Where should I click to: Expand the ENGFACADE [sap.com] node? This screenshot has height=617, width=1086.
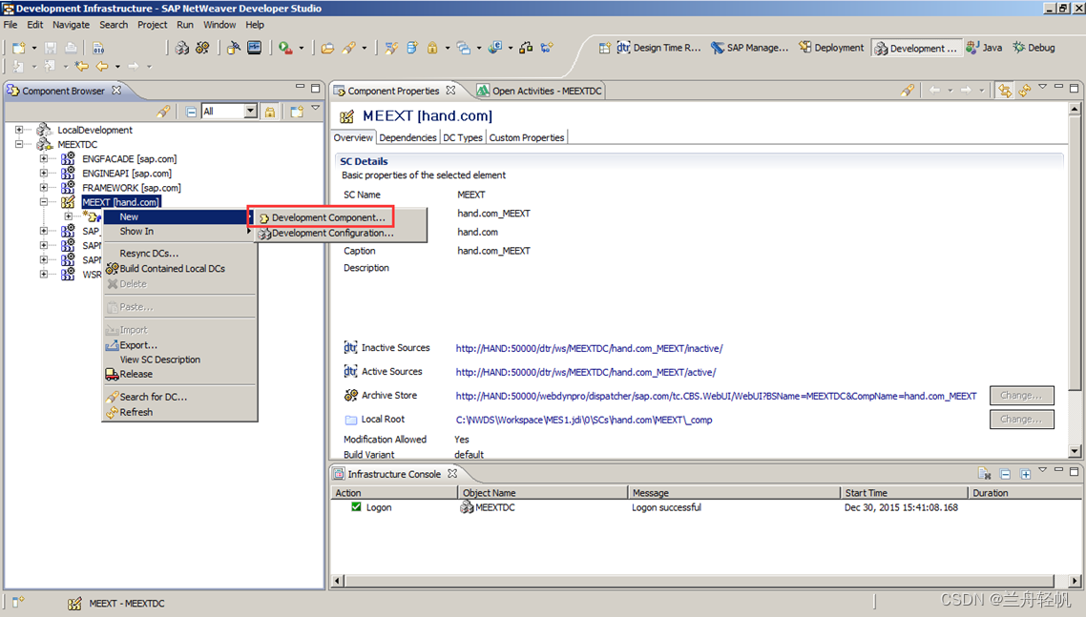(x=44, y=158)
